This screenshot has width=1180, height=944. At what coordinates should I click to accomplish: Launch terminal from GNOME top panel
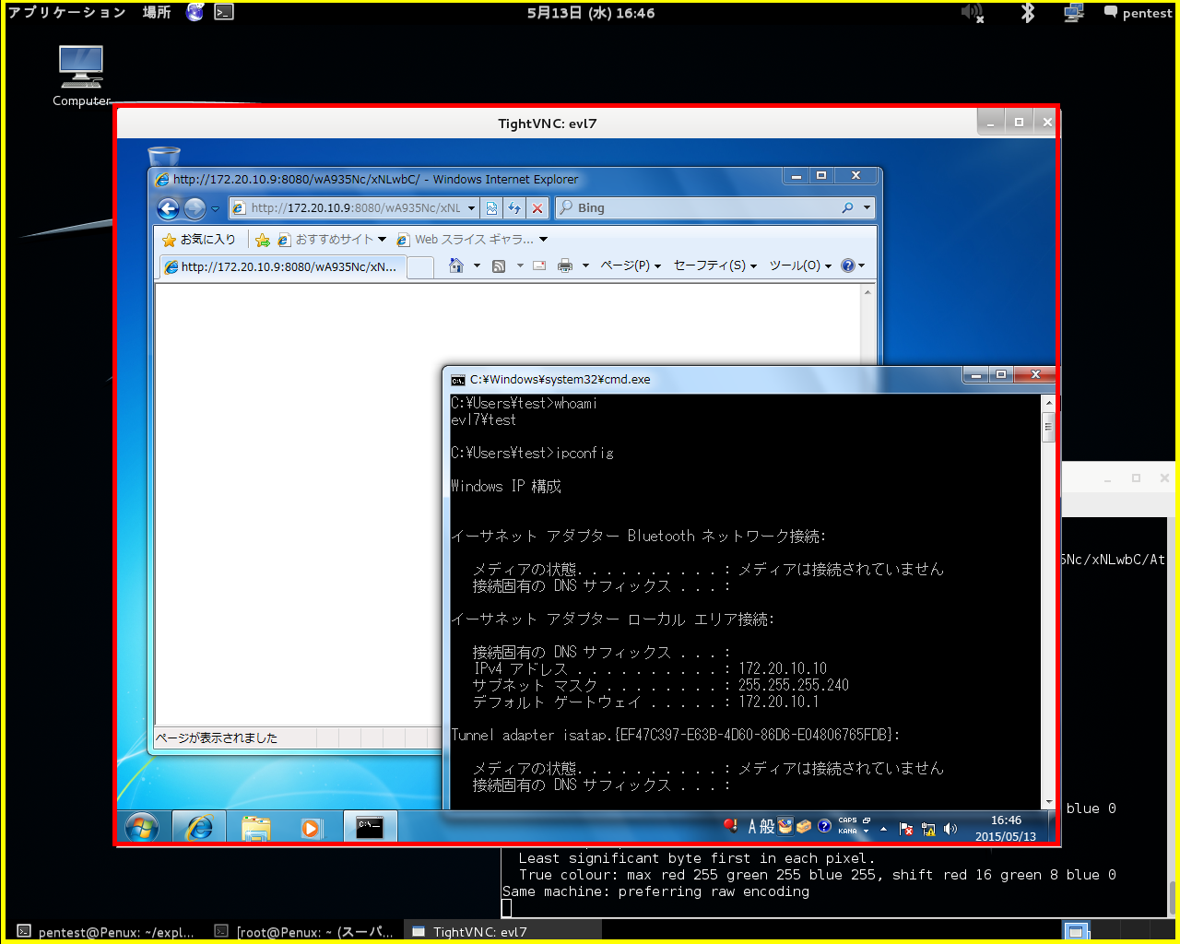point(224,13)
